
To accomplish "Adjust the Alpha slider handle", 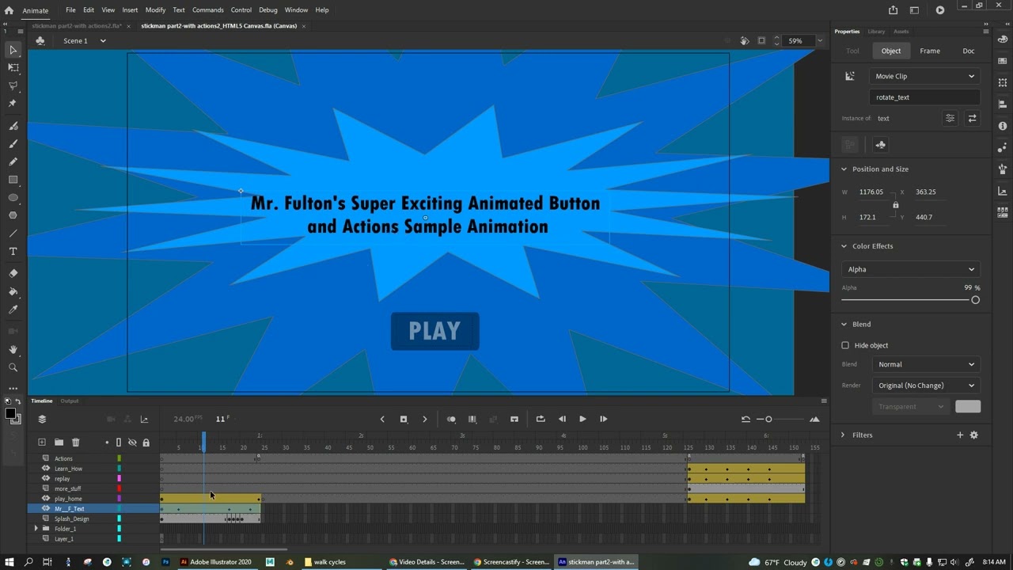I will coord(975,300).
